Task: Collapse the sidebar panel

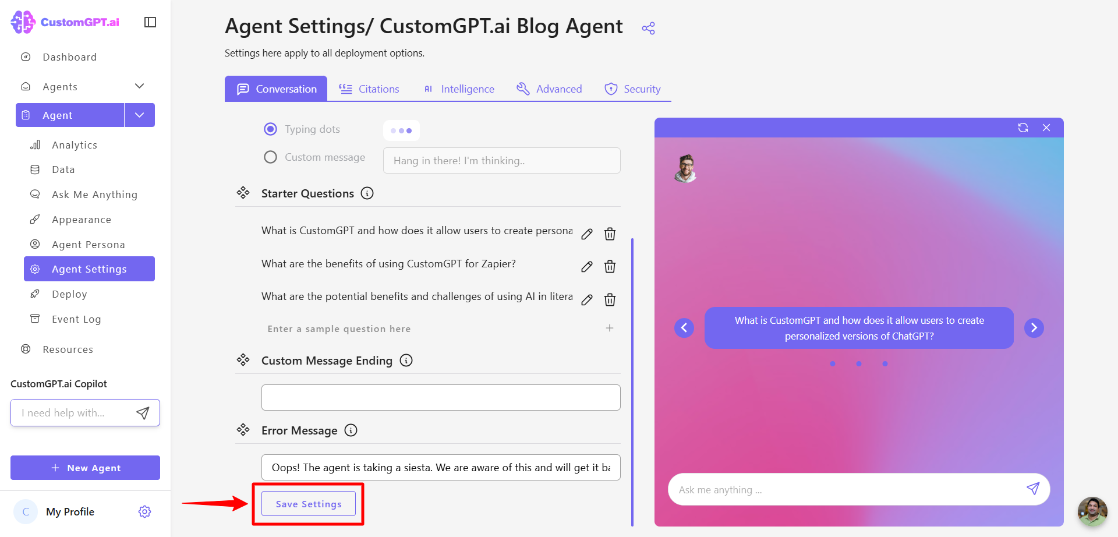Action: point(150,22)
